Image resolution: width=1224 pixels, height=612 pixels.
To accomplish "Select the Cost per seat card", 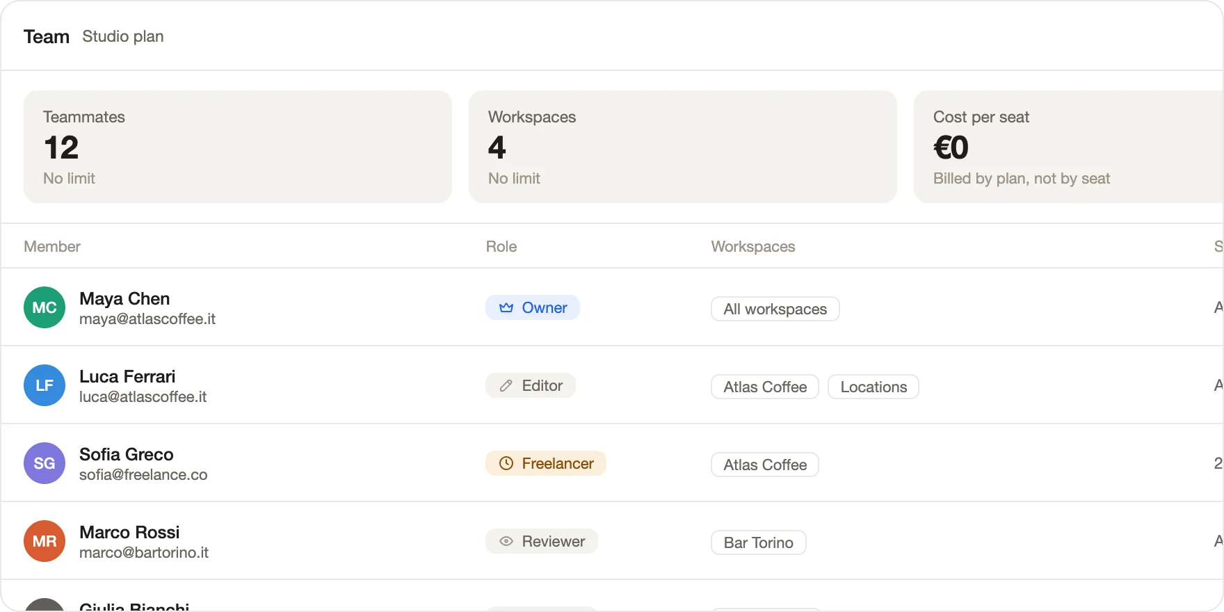I will pos(1069,147).
